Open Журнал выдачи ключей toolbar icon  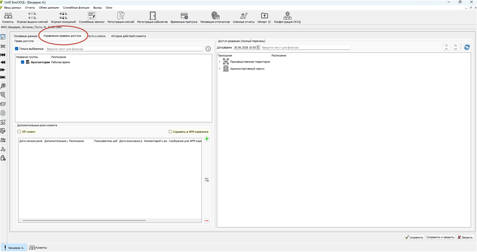coord(32,17)
